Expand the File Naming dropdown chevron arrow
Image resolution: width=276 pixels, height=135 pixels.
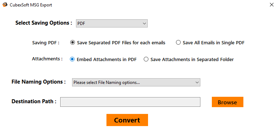click(x=197, y=82)
